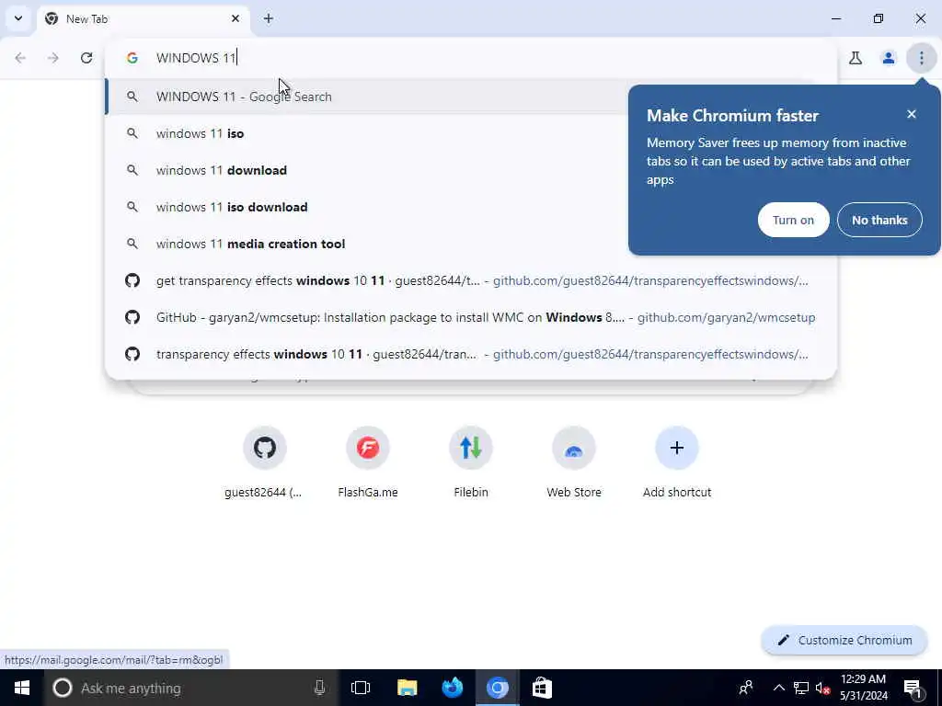Turn on Memory Saver
Screen dimensions: 942x706
point(793,220)
